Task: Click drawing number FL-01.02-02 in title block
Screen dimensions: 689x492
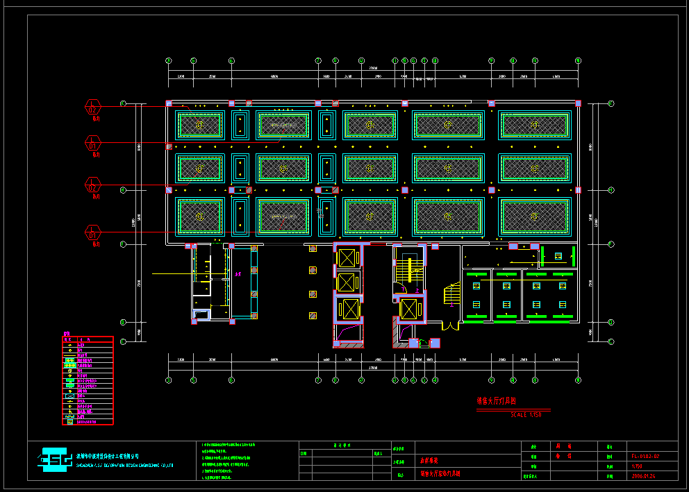Action: click(645, 457)
